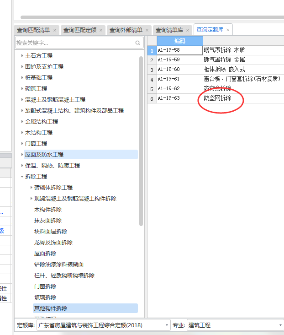Select the 暖气罩拆除 金属 row name

pyautogui.click(x=224, y=60)
